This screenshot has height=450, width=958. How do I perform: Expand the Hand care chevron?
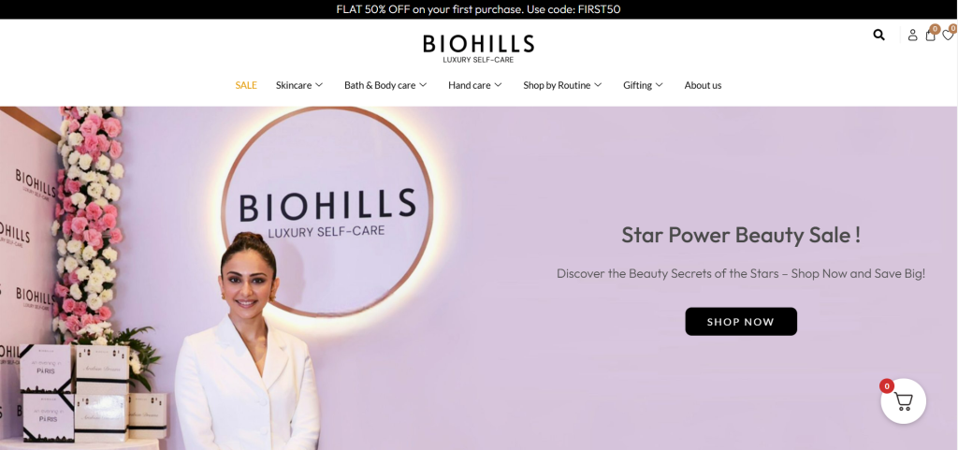pyautogui.click(x=498, y=85)
